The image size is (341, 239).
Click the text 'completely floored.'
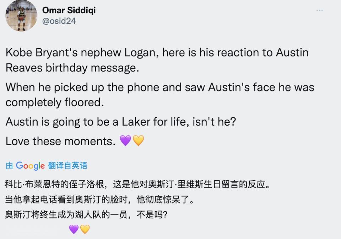[x=55, y=102]
